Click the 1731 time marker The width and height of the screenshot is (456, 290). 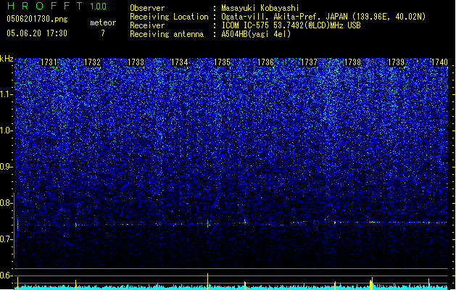pyautogui.click(x=49, y=62)
